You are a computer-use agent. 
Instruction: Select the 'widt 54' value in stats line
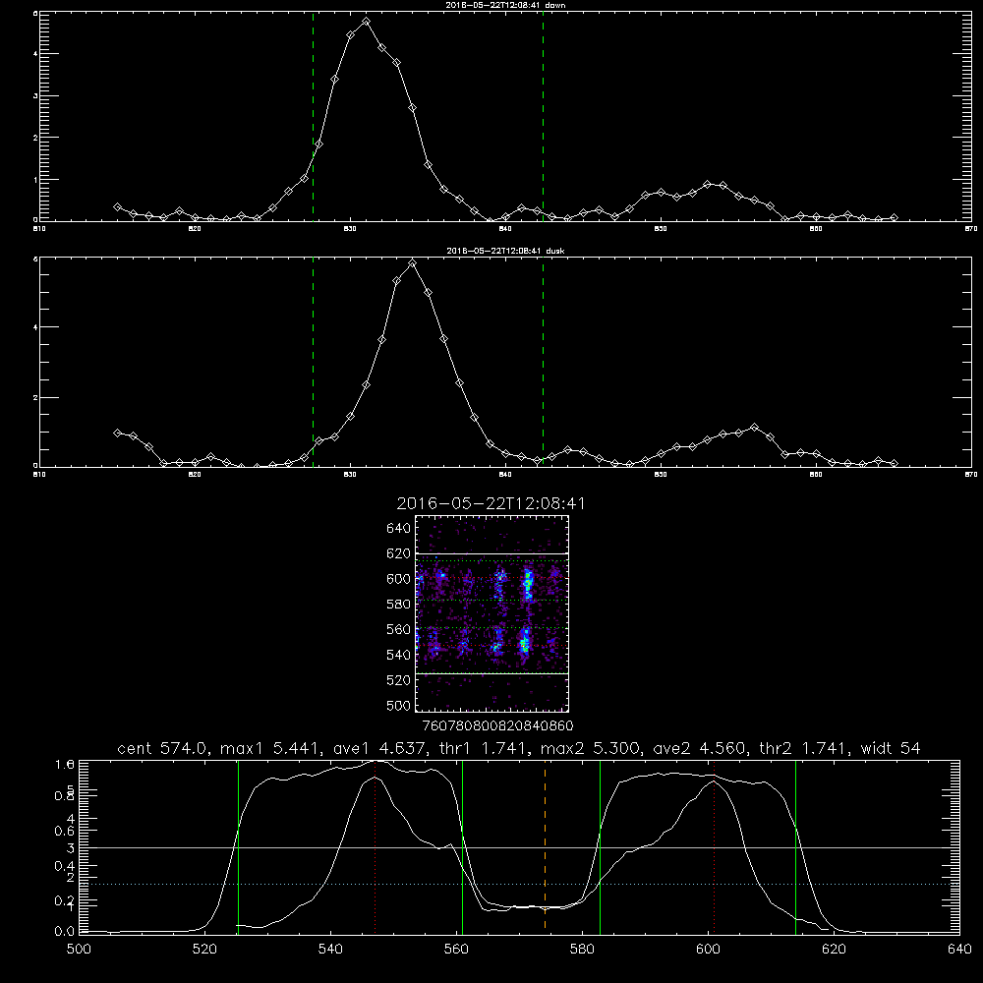891,748
